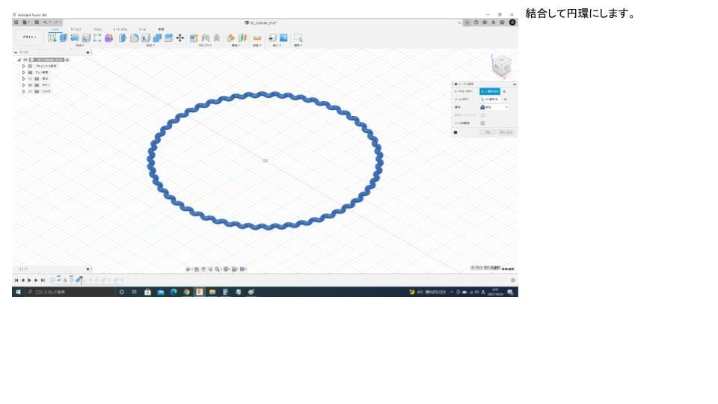Click Cancel in the Combine dialog
The height and width of the screenshot is (404, 718).
[x=506, y=132]
